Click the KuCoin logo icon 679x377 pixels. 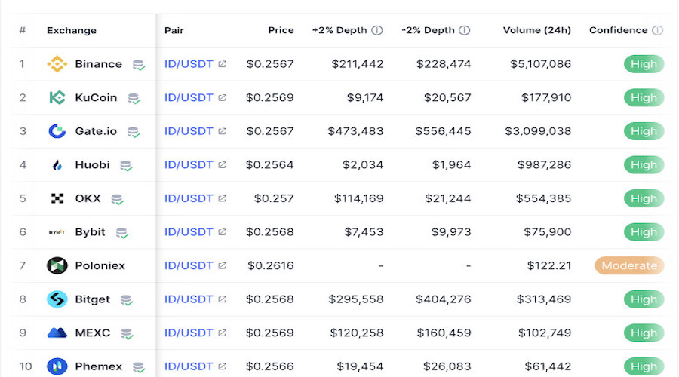(57, 98)
